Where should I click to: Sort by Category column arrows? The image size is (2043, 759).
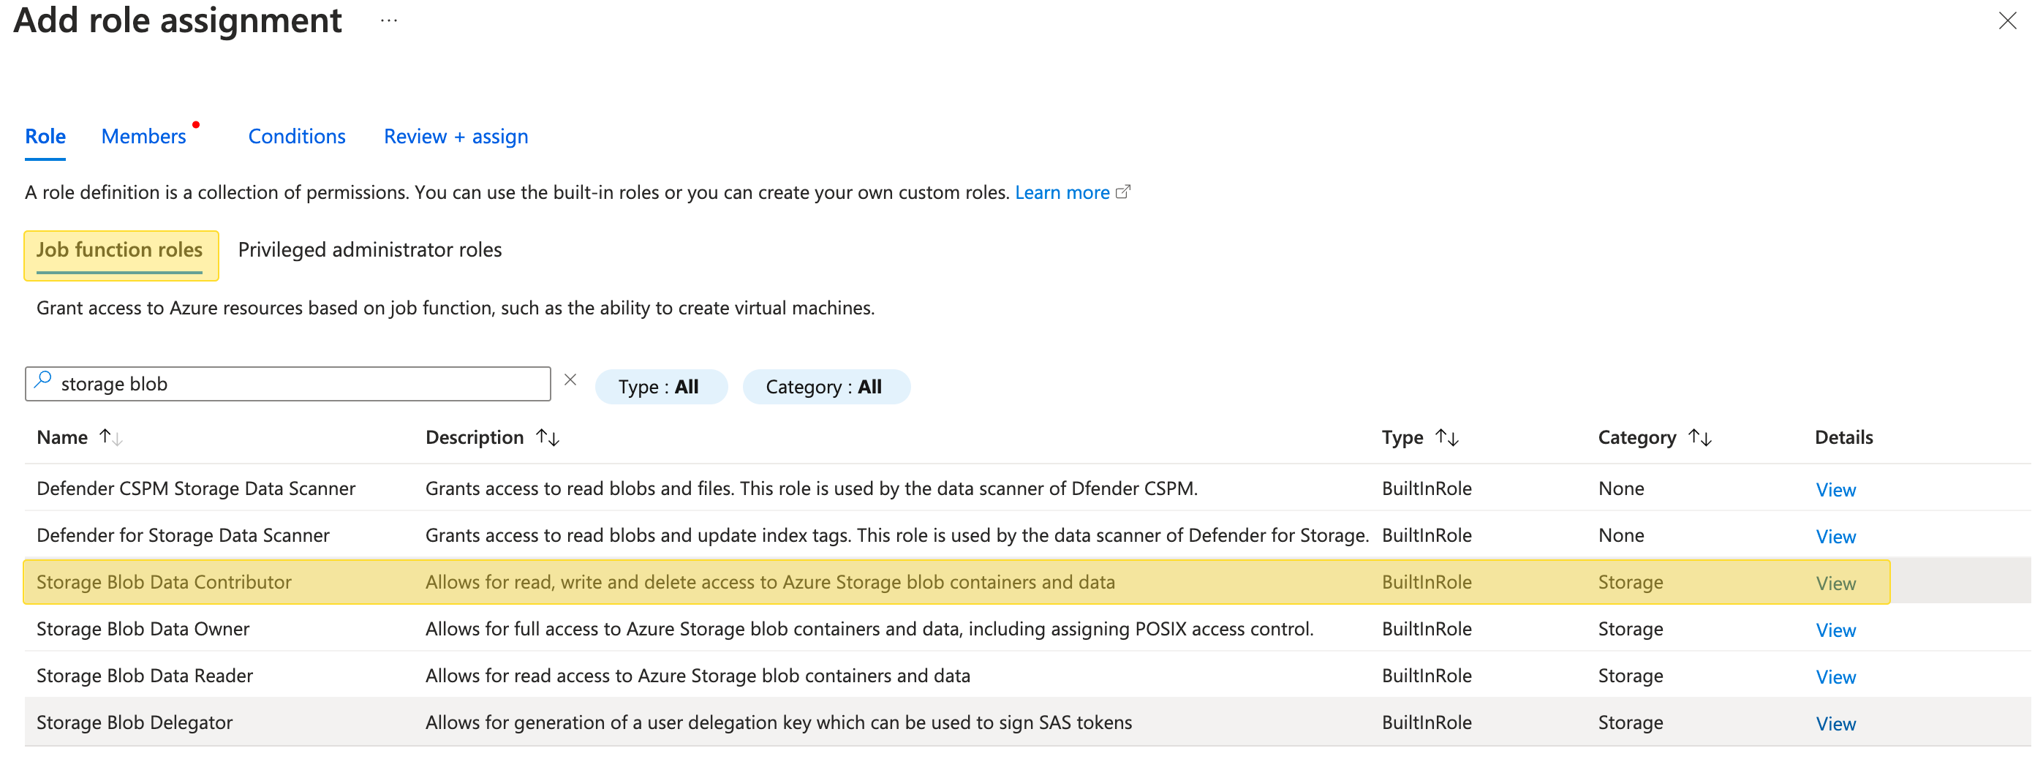pyautogui.click(x=1699, y=437)
